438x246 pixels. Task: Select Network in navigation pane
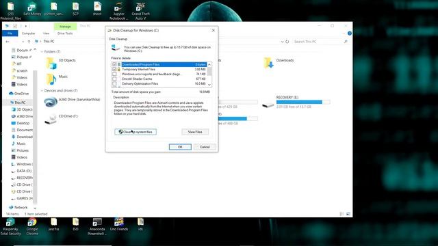pos(18,208)
